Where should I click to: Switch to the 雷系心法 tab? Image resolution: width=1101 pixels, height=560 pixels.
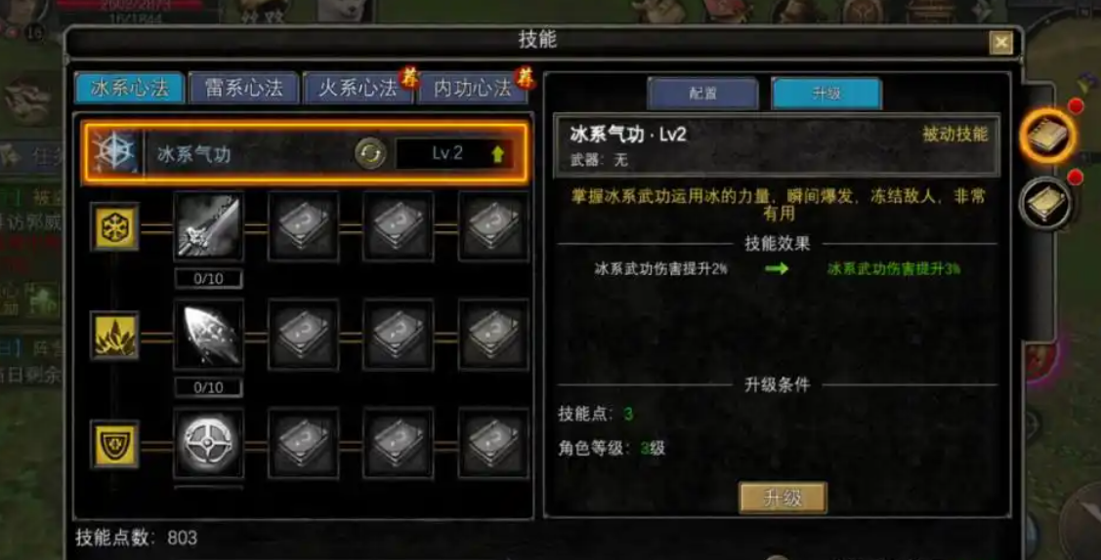pyautogui.click(x=243, y=89)
